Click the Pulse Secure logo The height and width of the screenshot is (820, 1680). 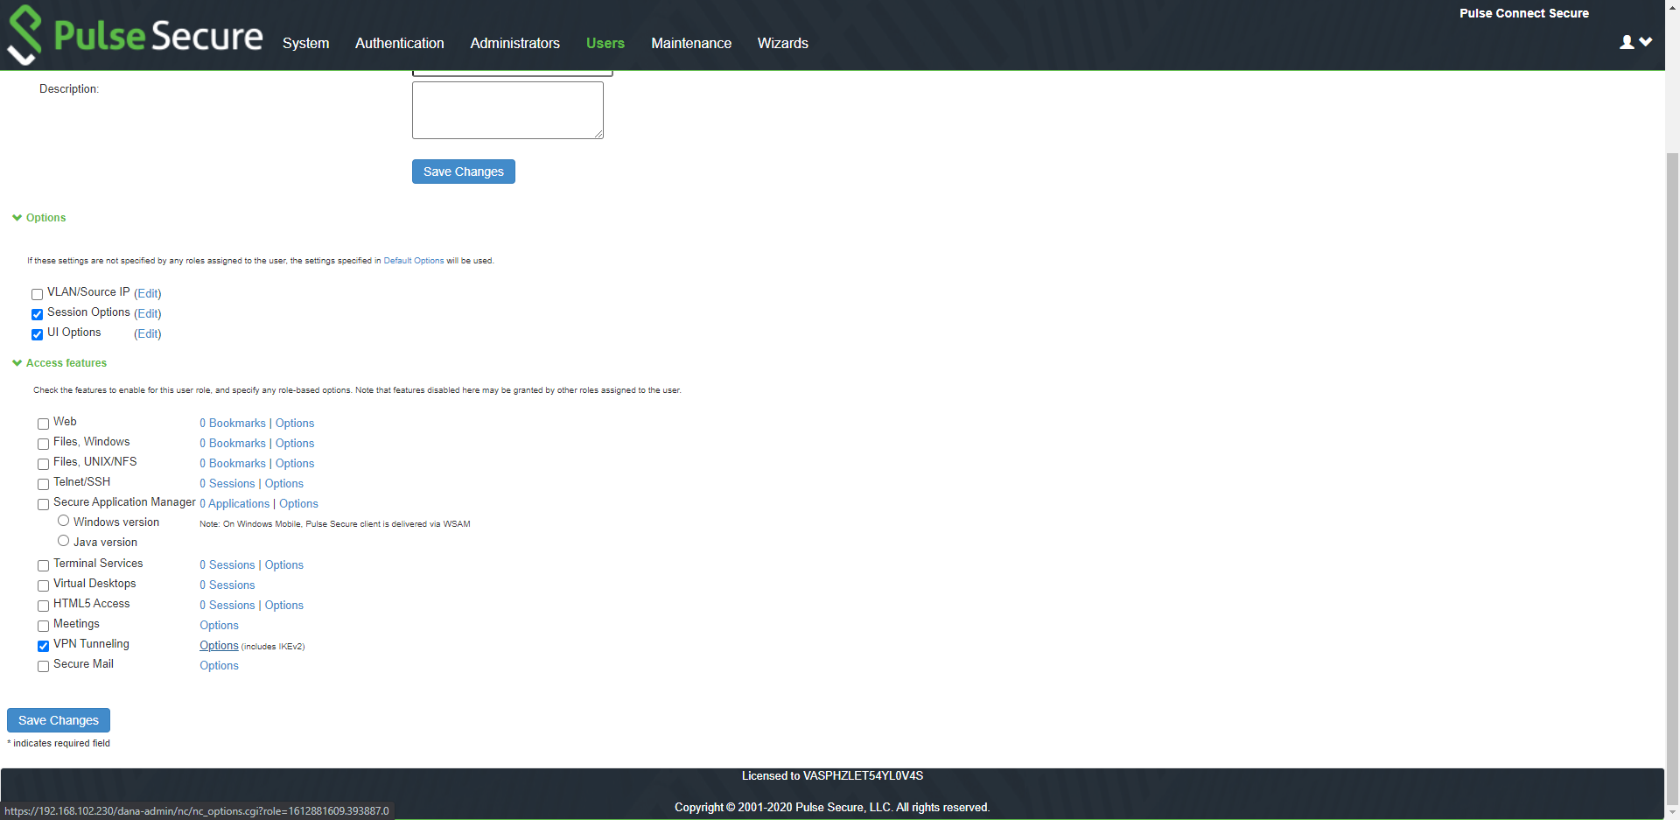(x=135, y=35)
